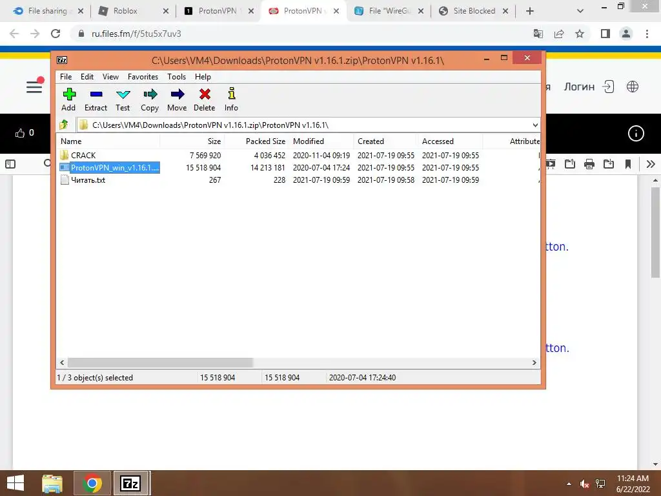Expand the path address dropdown arrow
661x496 pixels.
pyautogui.click(x=535, y=125)
